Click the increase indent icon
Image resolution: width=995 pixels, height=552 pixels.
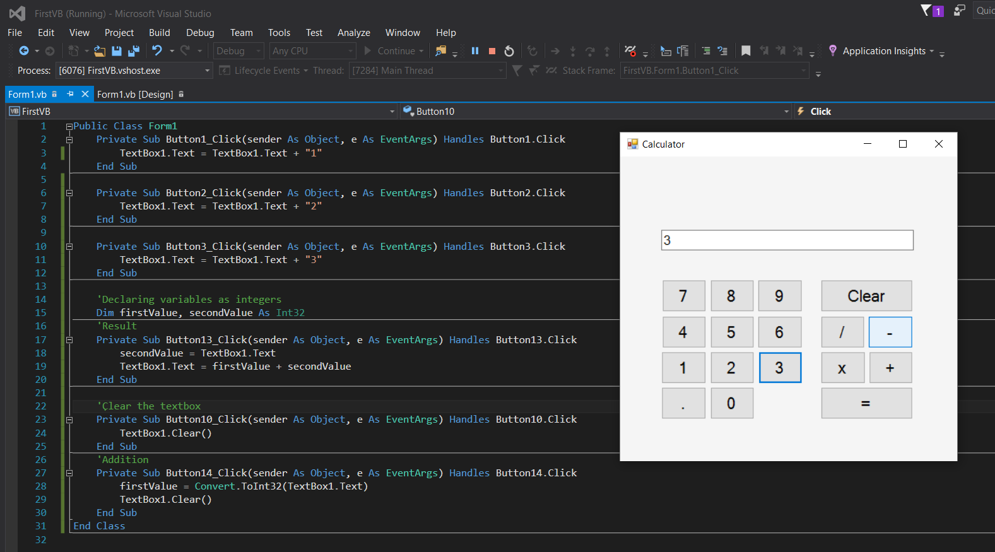click(x=706, y=51)
